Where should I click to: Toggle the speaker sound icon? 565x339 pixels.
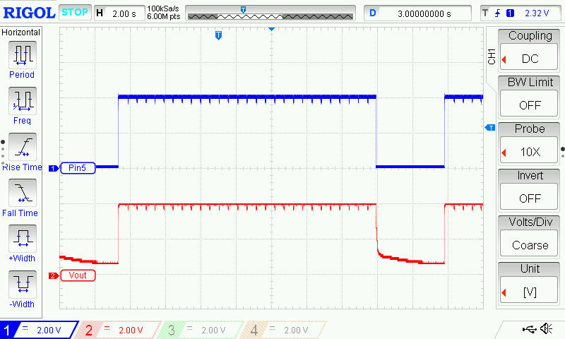coord(546,329)
